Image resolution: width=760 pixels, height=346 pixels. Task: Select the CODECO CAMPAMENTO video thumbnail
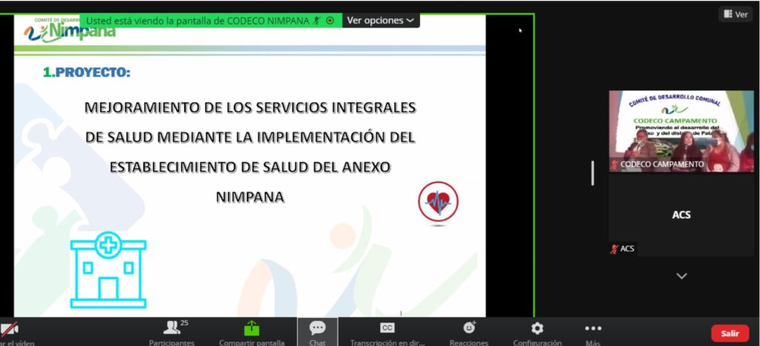click(x=681, y=130)
